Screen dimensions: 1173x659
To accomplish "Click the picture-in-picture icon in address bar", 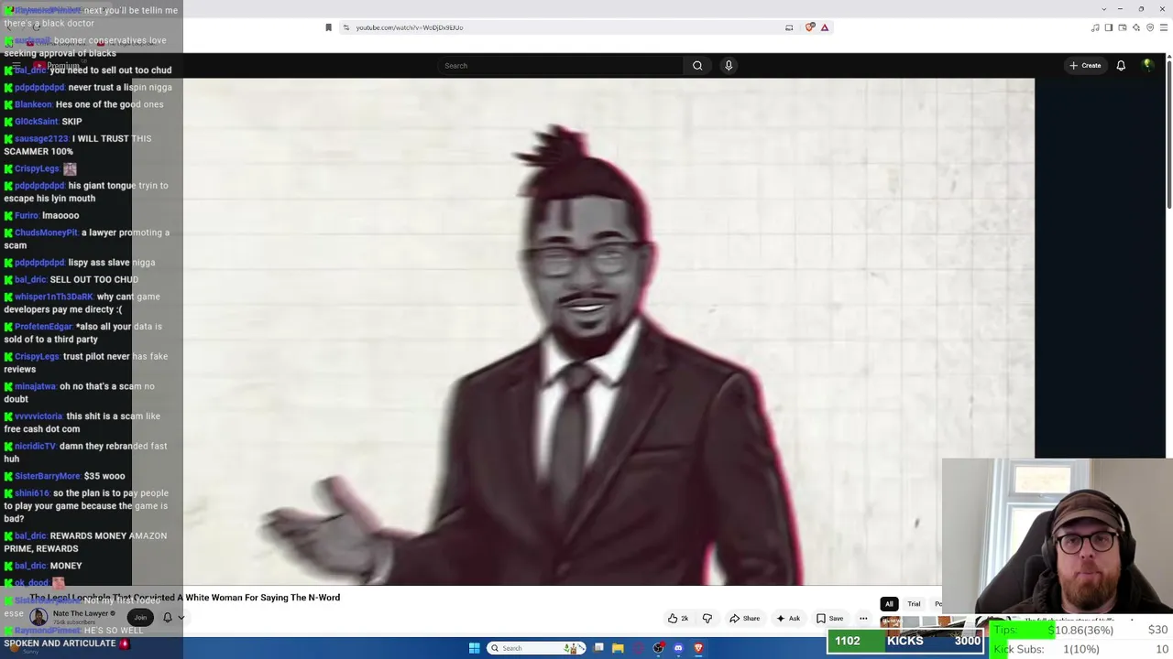I will (789, 27).
